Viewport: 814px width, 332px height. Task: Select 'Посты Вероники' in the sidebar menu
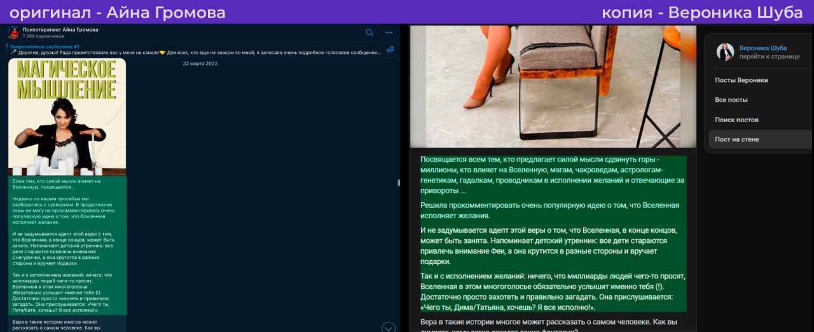(741, 80)
